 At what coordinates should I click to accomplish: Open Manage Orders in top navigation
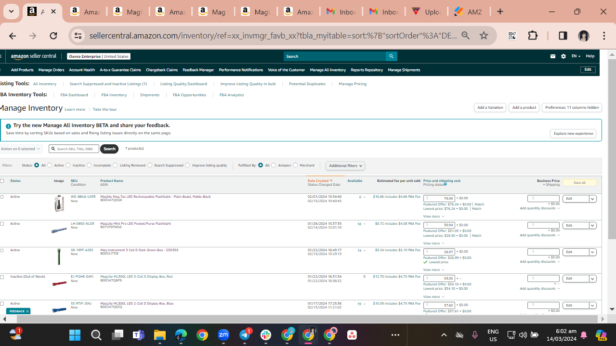pos(51,70)
